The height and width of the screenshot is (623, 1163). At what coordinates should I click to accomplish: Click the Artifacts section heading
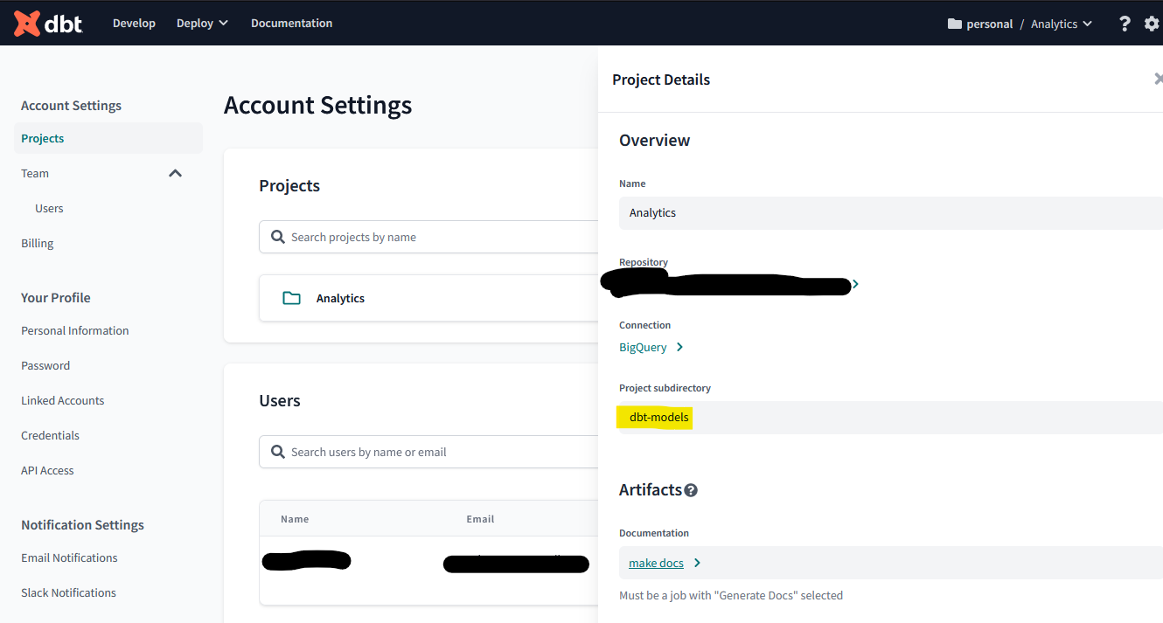coord(650,489)
